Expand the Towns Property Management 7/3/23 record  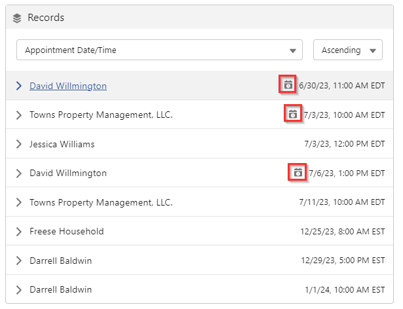18,115
